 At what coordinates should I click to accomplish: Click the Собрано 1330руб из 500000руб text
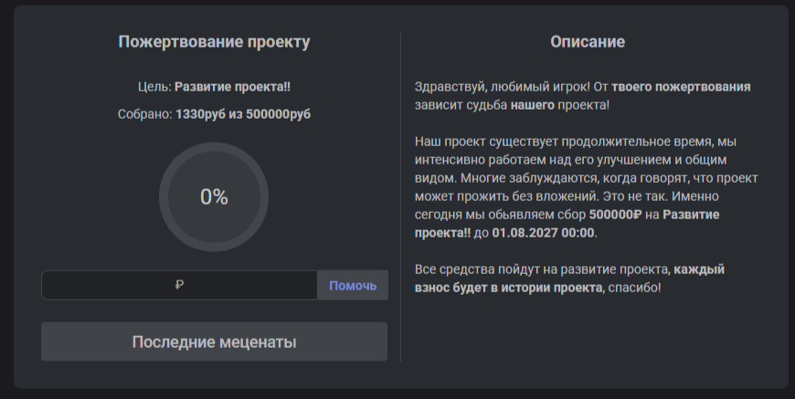coord(214,114)
